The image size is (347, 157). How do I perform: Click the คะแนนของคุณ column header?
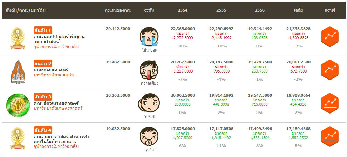point(118,11)
